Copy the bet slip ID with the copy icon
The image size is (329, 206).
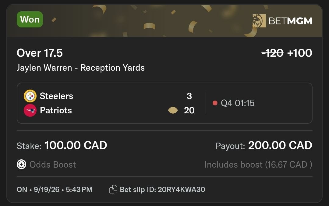[113, 189]
